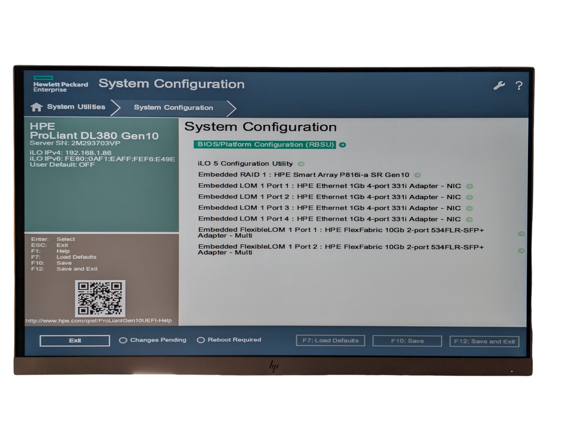Click the F1: Help legend line
This screenshot has width=571, height=429.
click(50, 251)
